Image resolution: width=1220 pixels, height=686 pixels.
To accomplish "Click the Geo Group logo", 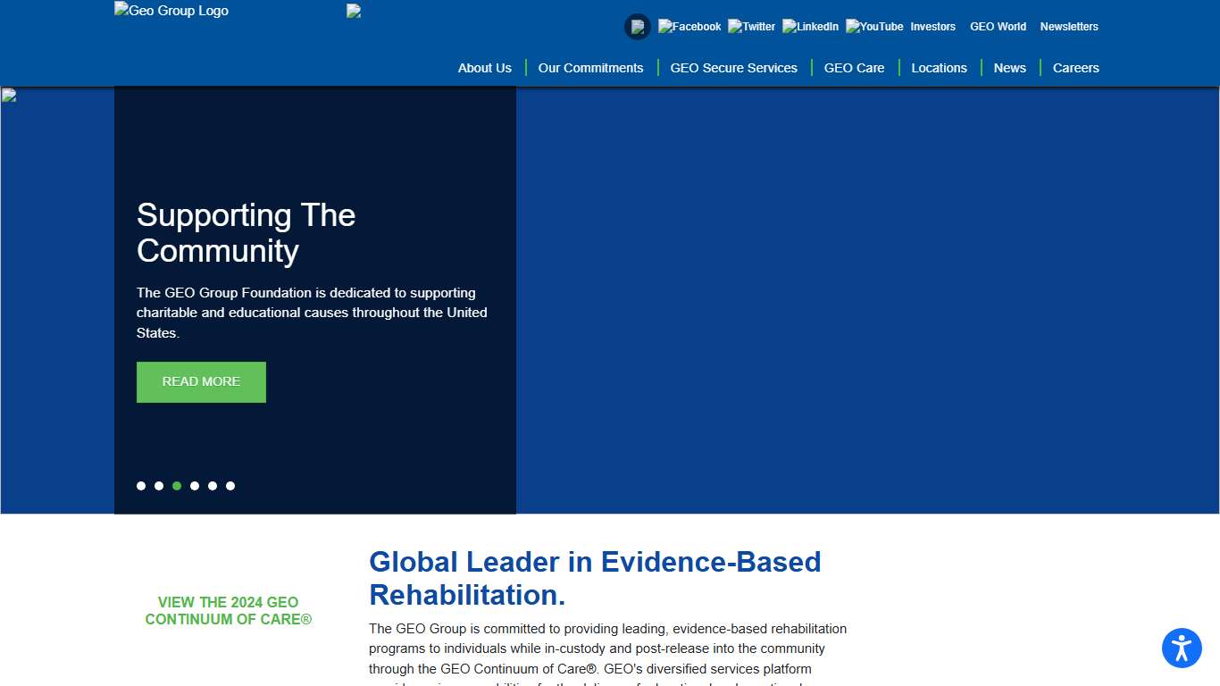I will pyautogui.click(x=171, y=11).
